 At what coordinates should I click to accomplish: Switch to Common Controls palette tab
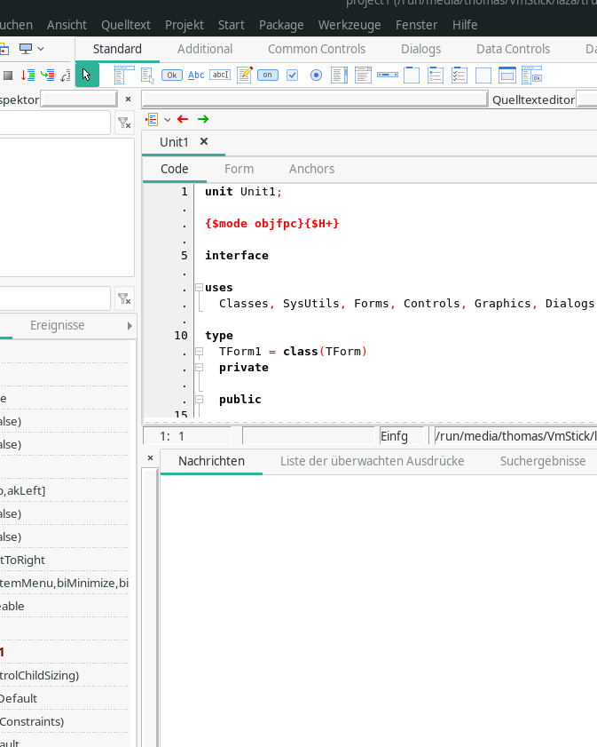point(317,49)
